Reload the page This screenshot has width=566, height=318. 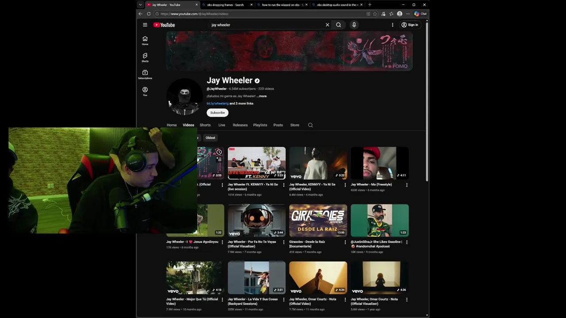pyautogui.click(x=149, y=14)
